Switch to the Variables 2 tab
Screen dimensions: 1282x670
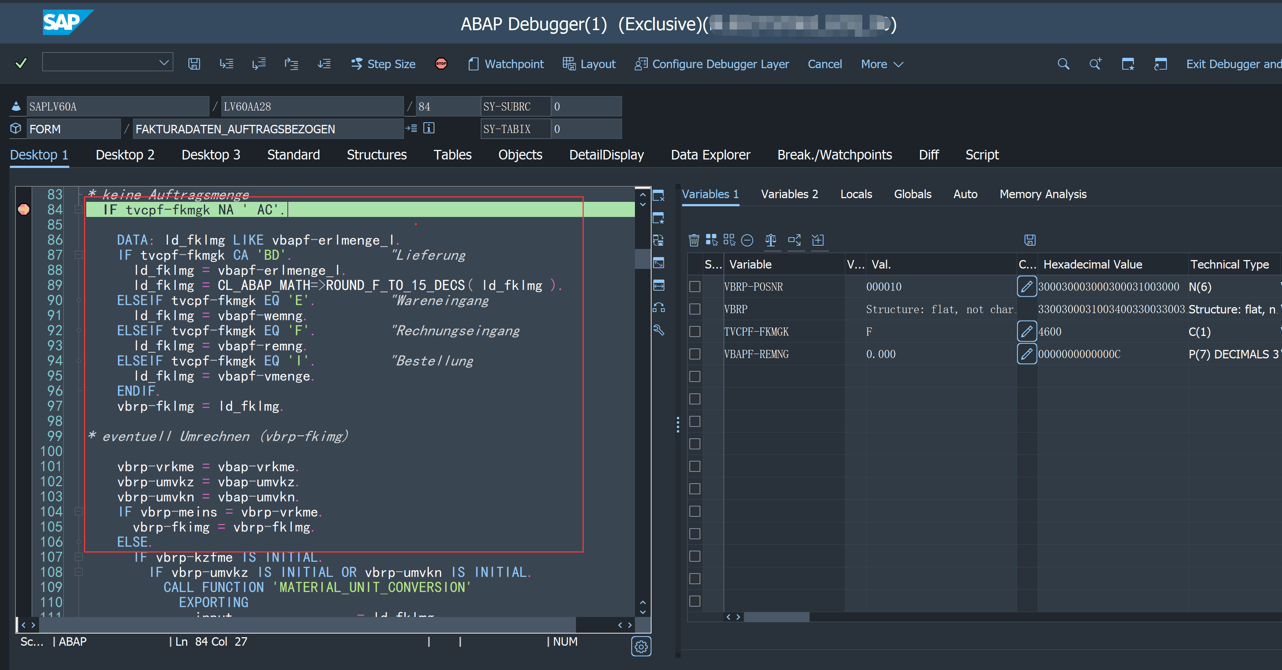[789, 194]
